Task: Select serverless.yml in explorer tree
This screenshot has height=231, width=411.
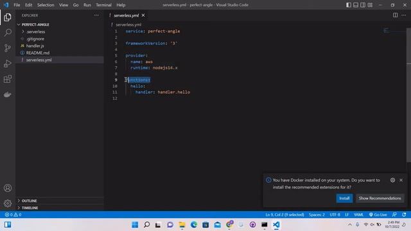Action: (x=60, y=60)
